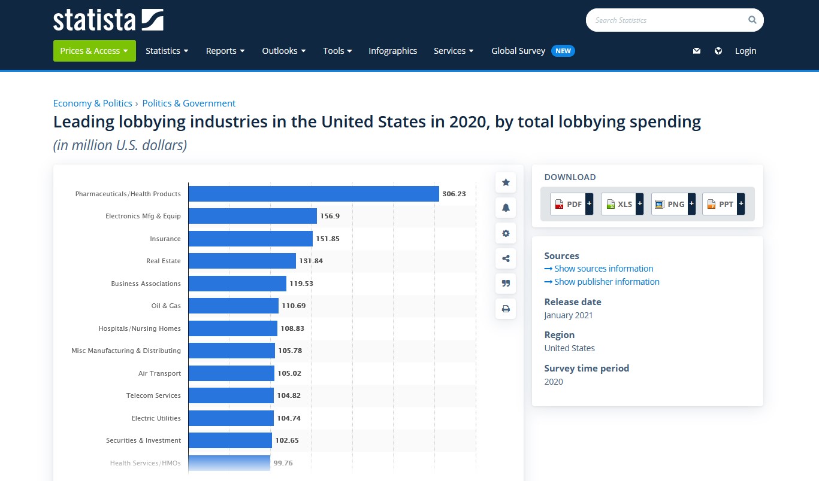Download the statistic as PNG
The image size is (819, 481).
point(669,204)
